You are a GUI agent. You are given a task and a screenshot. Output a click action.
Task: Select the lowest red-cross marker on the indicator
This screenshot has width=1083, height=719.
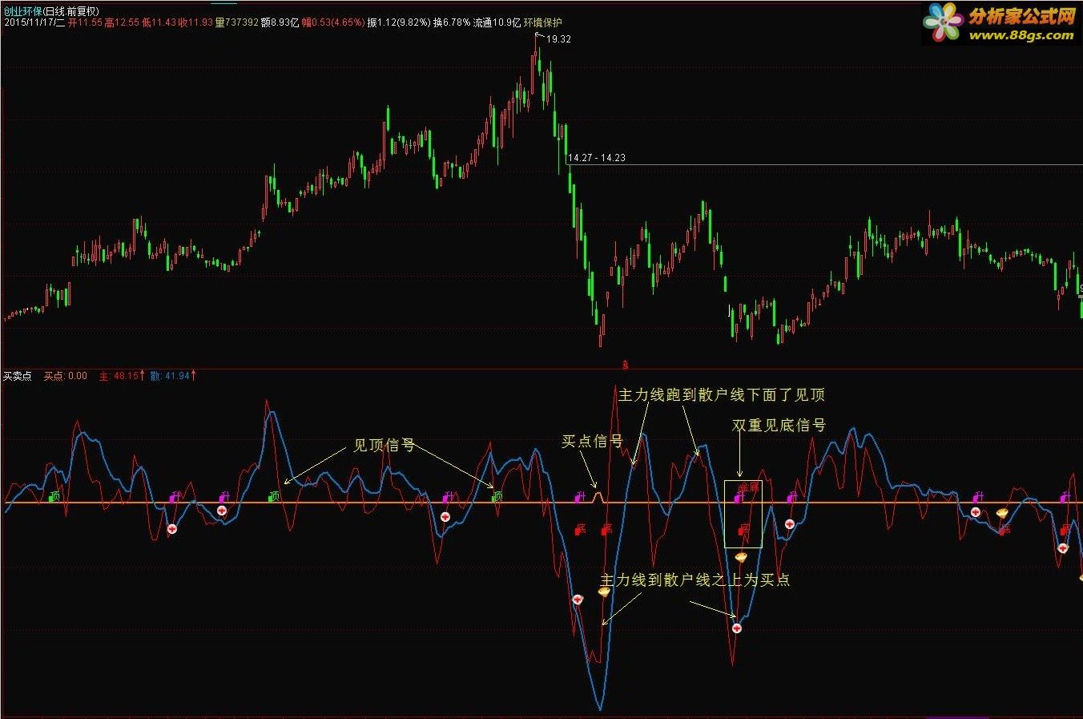(x=737, y=628)
